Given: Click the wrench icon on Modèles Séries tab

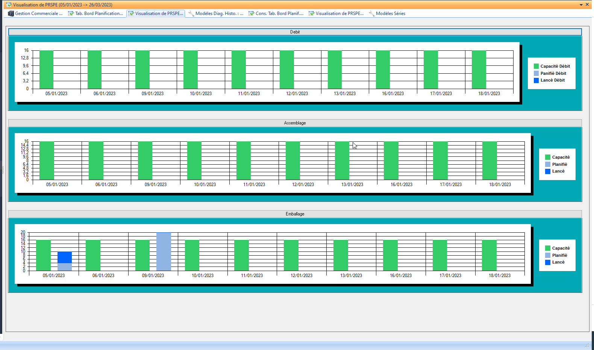Looking at the screenshot, I should pos(371,14).
